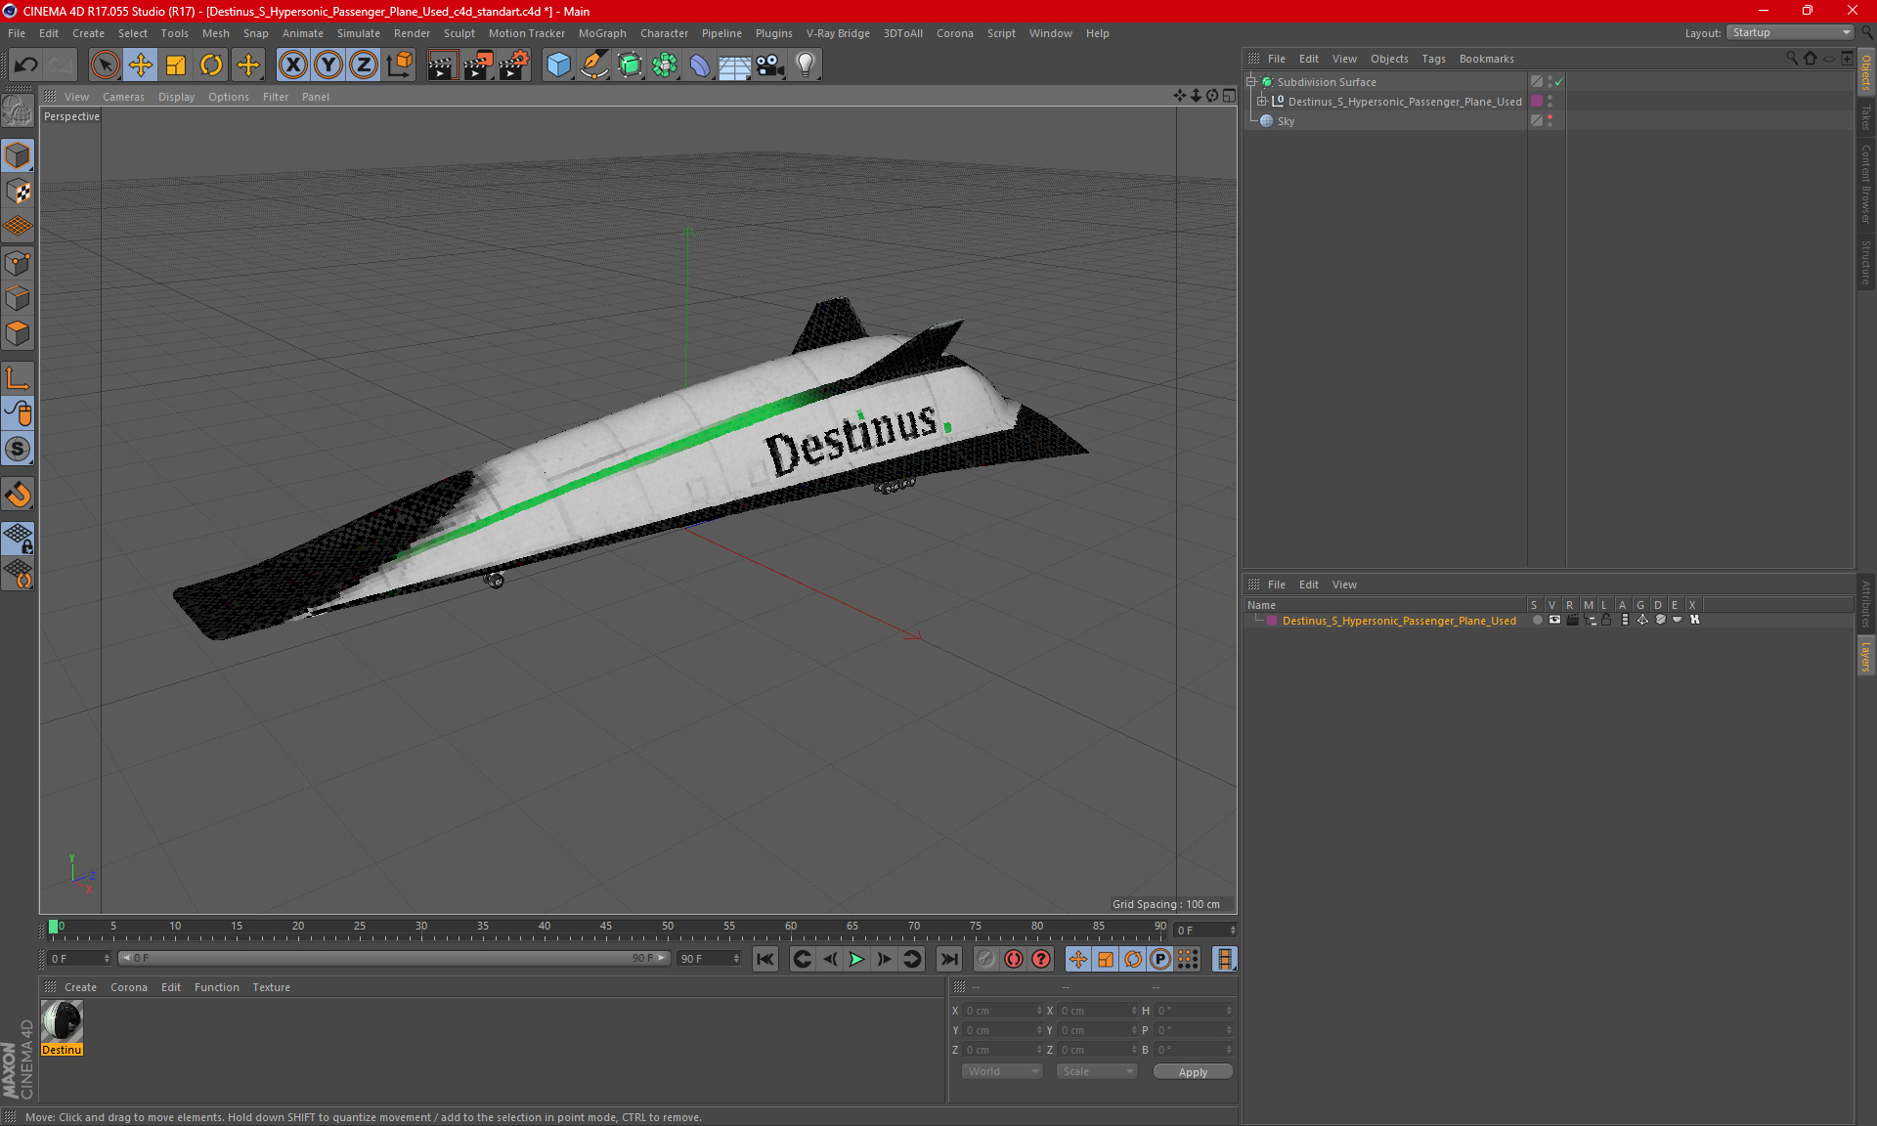Play the animation forward

click(x=856, y=959)
